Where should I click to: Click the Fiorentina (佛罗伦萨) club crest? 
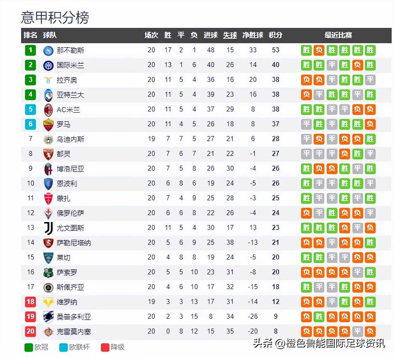click(48, 213)
